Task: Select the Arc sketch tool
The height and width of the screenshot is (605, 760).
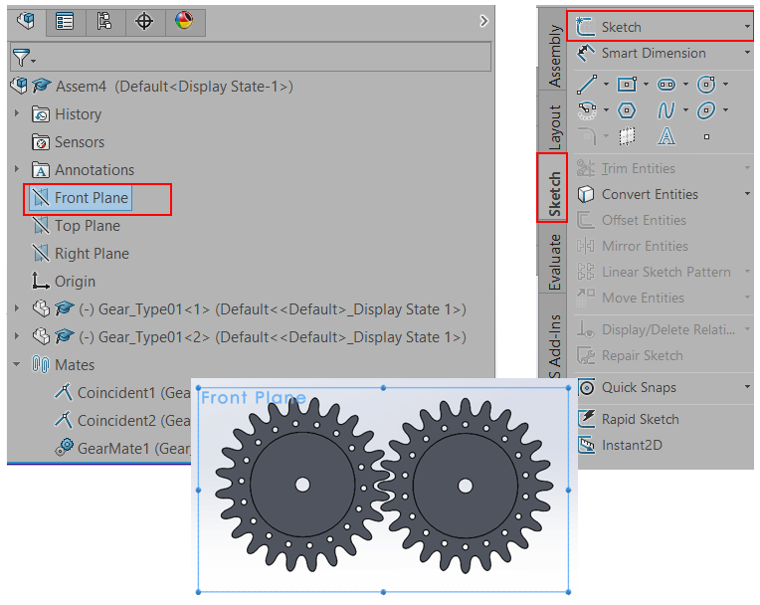Action: click(x=587, y=110)
